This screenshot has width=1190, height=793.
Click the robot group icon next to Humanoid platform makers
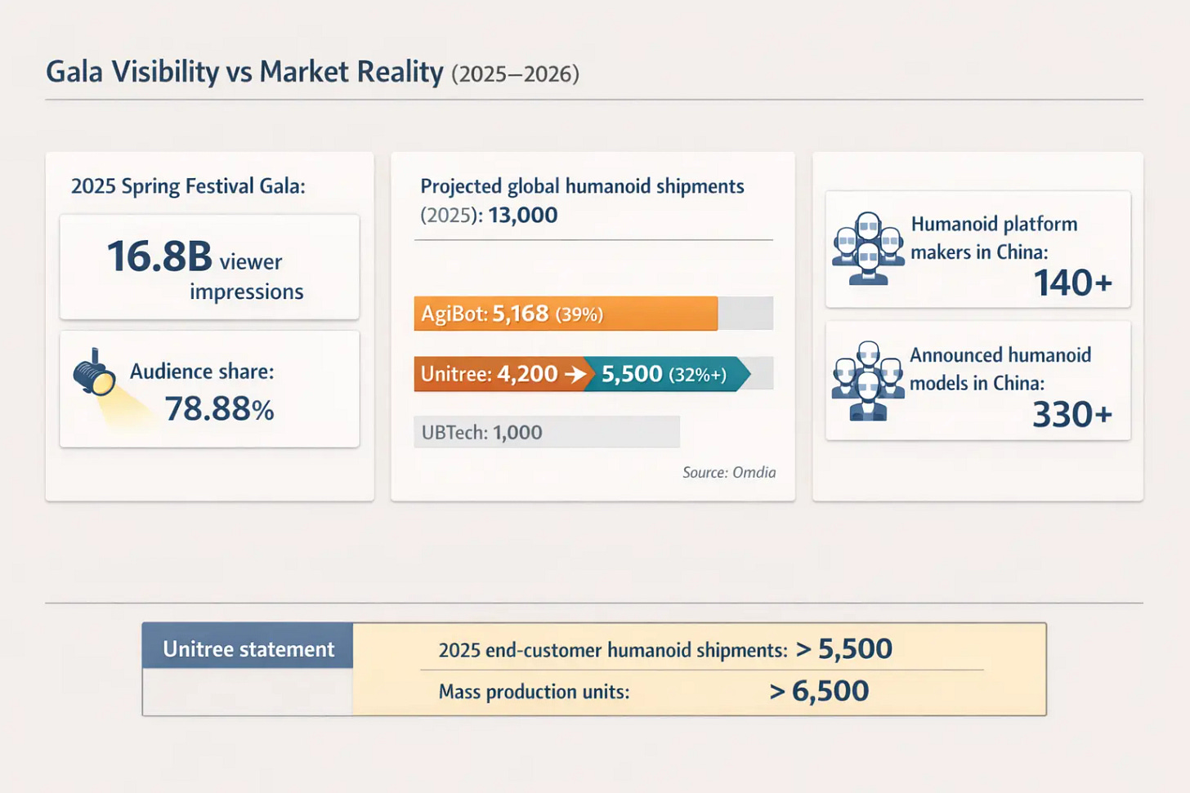click(868, 248)
